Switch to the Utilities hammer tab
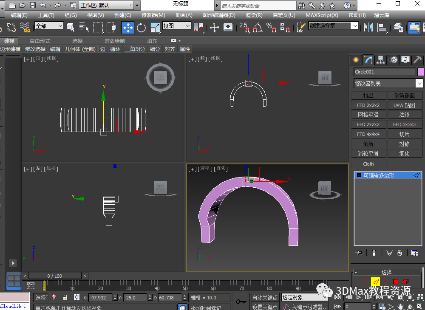 pos(418,60)
